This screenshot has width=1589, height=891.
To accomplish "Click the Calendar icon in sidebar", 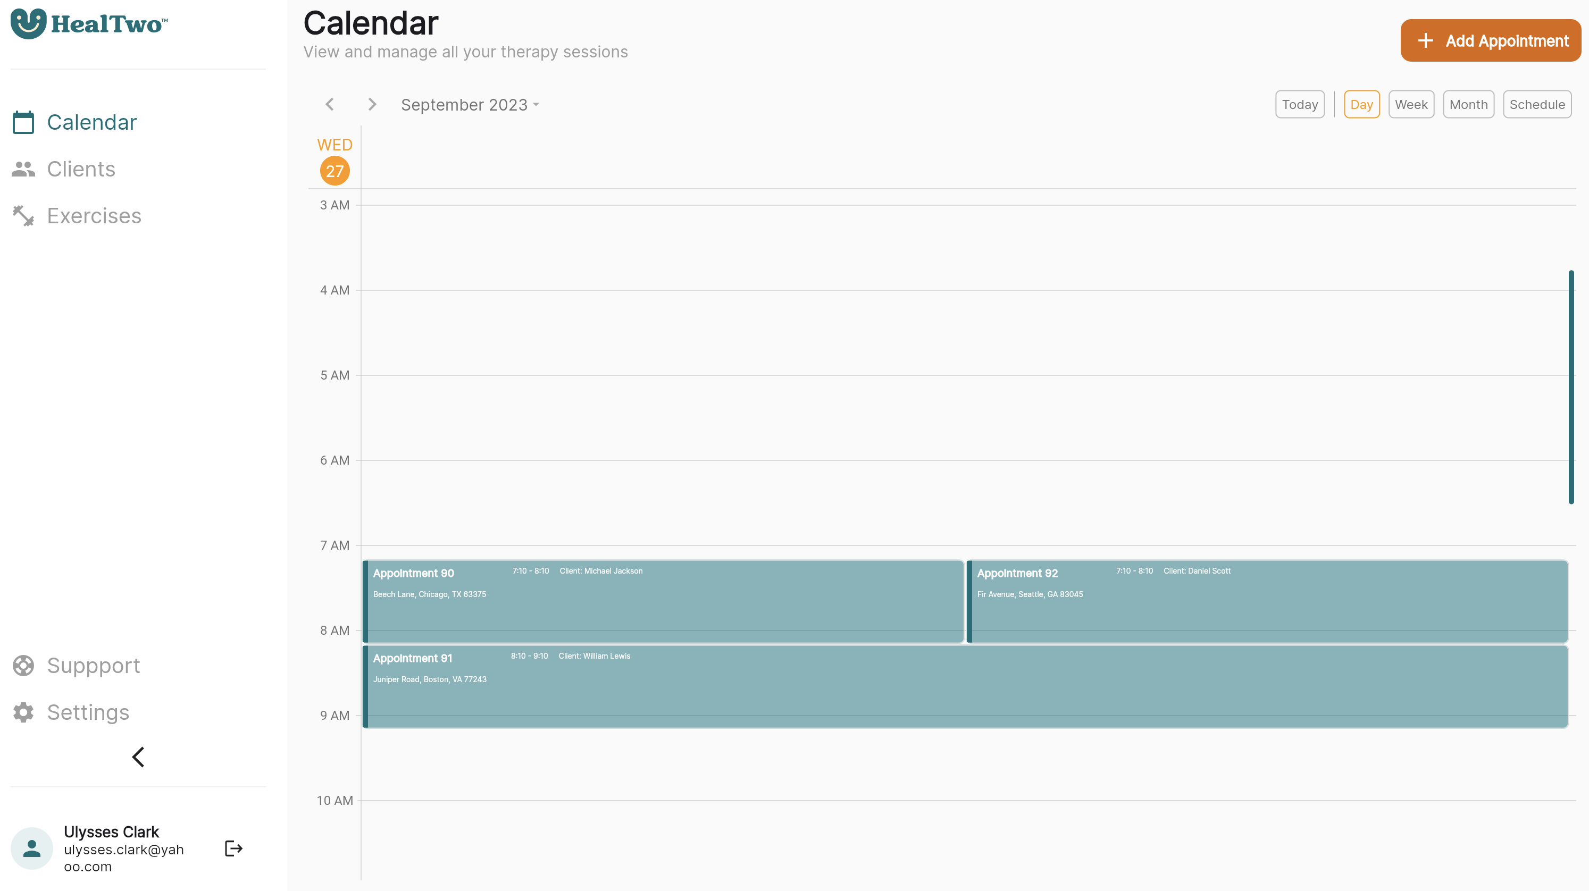I will pyautogui.click(x=23, y=120).
